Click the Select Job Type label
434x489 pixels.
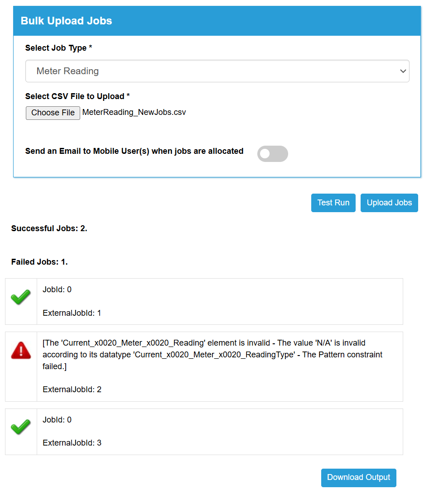tap(58, 47)
